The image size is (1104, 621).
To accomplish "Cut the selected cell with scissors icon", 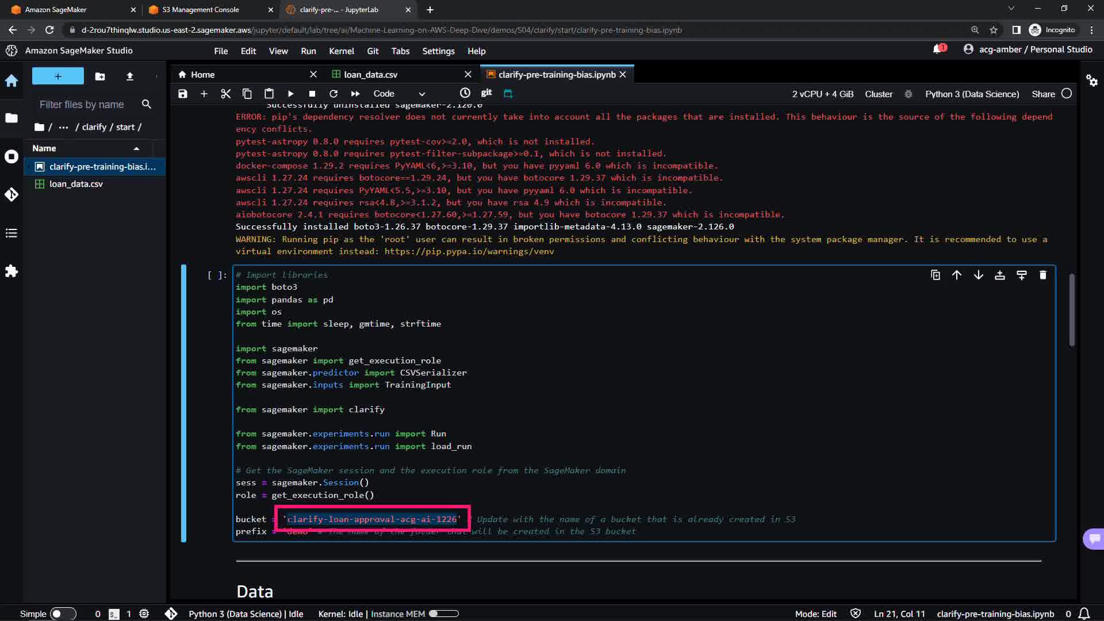I will [225, 94].
